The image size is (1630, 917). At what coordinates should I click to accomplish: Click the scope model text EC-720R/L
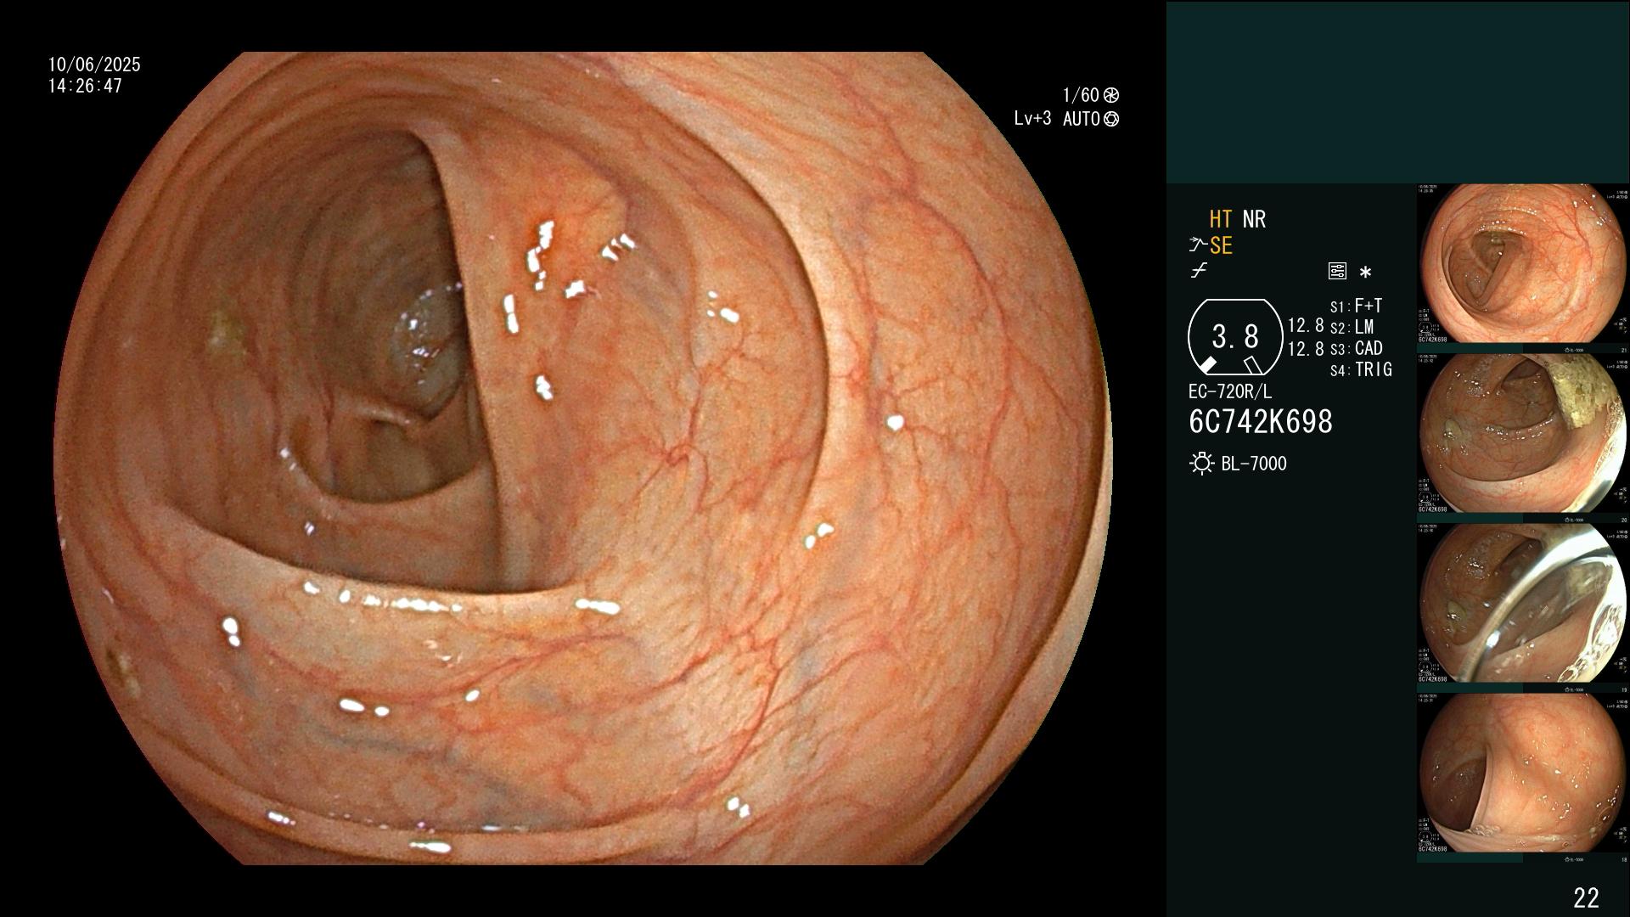(1230, 391)
